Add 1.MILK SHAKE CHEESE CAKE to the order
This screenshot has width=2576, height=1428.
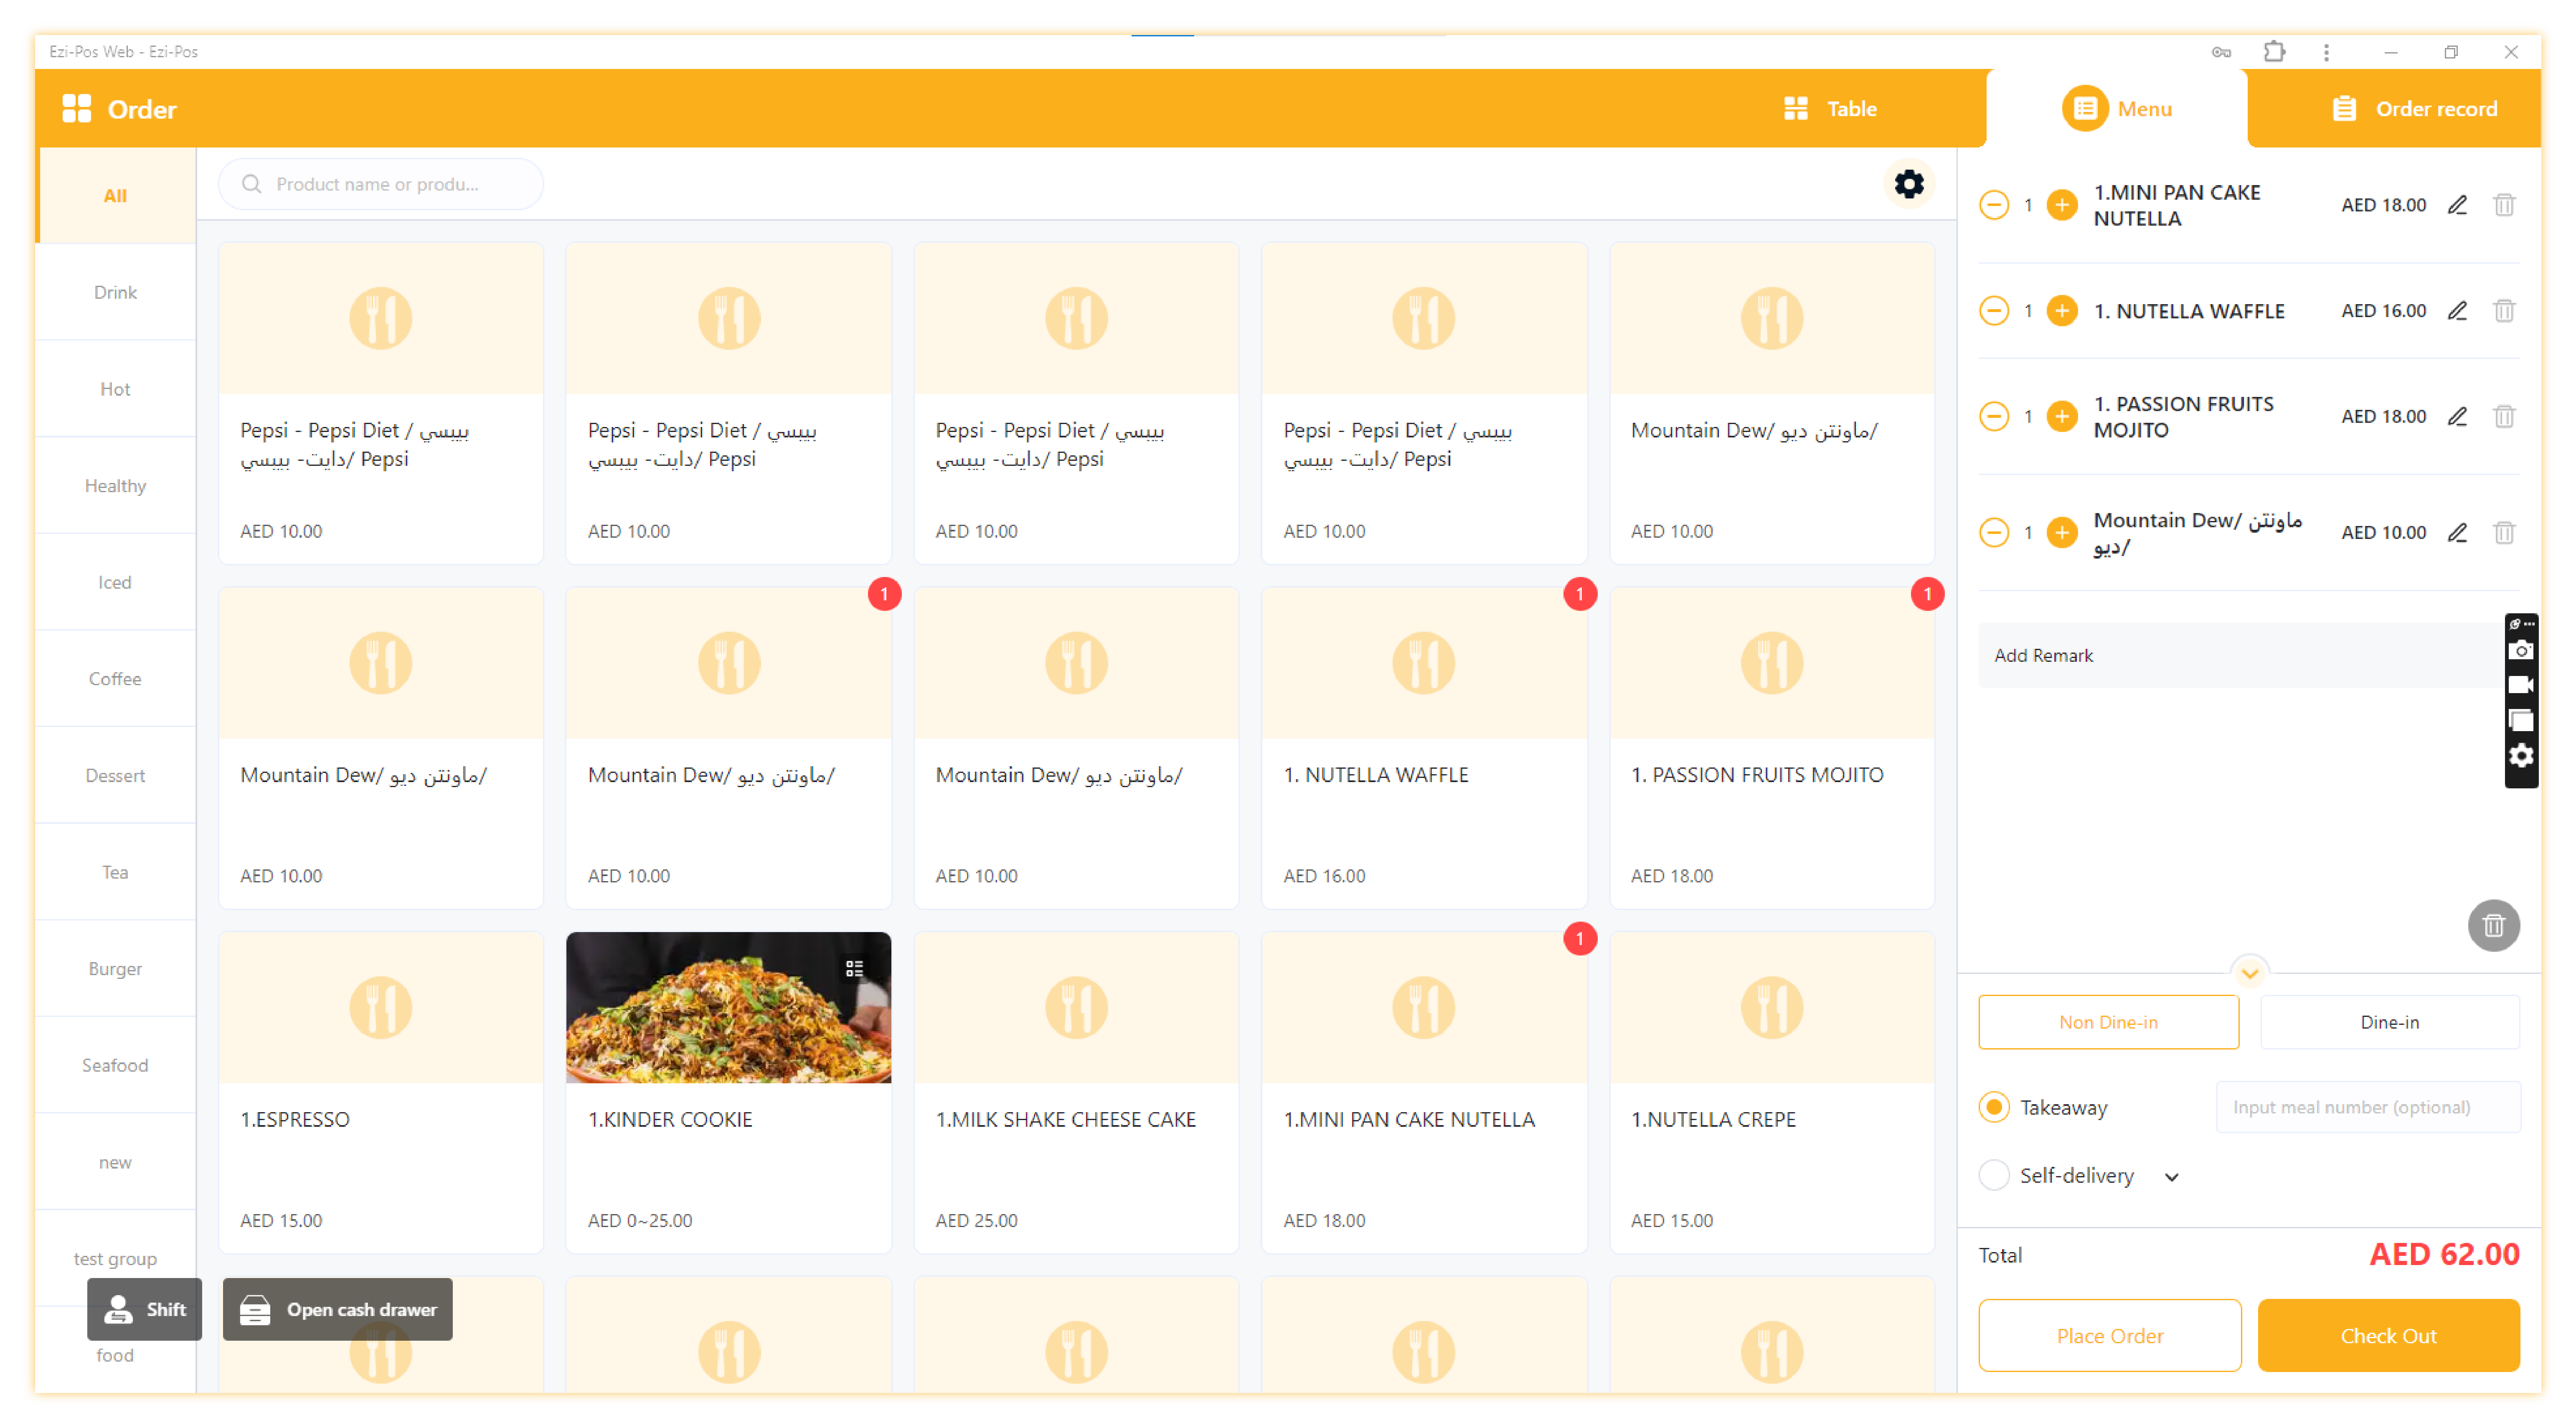(x=1076, y=1092)
